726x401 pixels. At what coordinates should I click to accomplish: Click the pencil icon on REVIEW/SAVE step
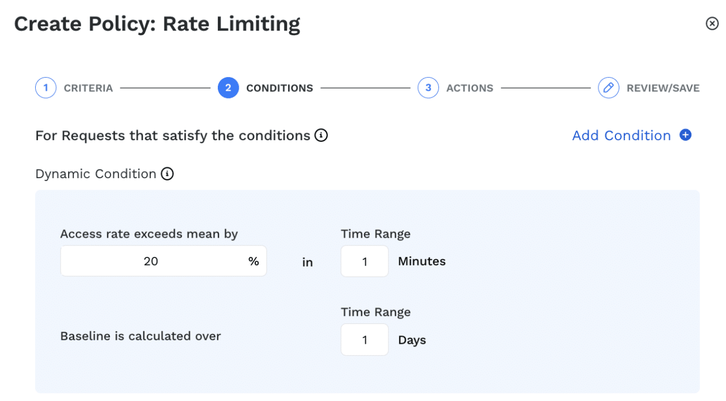(x=608, y=87)
